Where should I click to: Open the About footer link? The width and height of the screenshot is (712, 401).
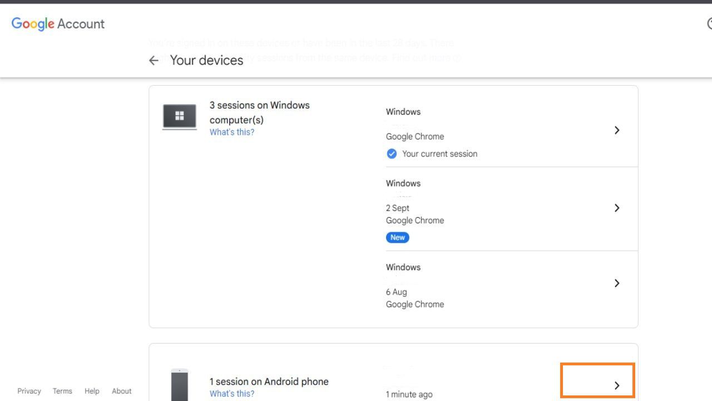click(x=122, y=391)
